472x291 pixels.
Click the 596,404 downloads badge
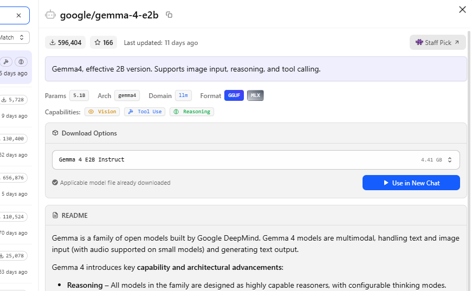(66, 42)
